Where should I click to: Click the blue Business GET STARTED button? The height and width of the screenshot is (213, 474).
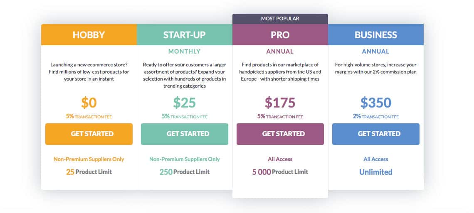click(x=376, y=134)
